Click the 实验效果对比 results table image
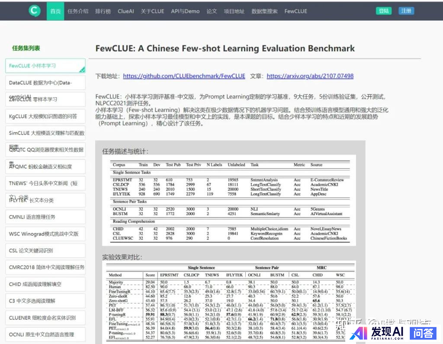443x344 pixels. tap(229, 302)
